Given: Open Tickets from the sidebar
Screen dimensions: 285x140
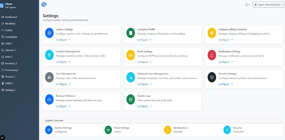Looking at the screenshot, I should click(7, 30).
